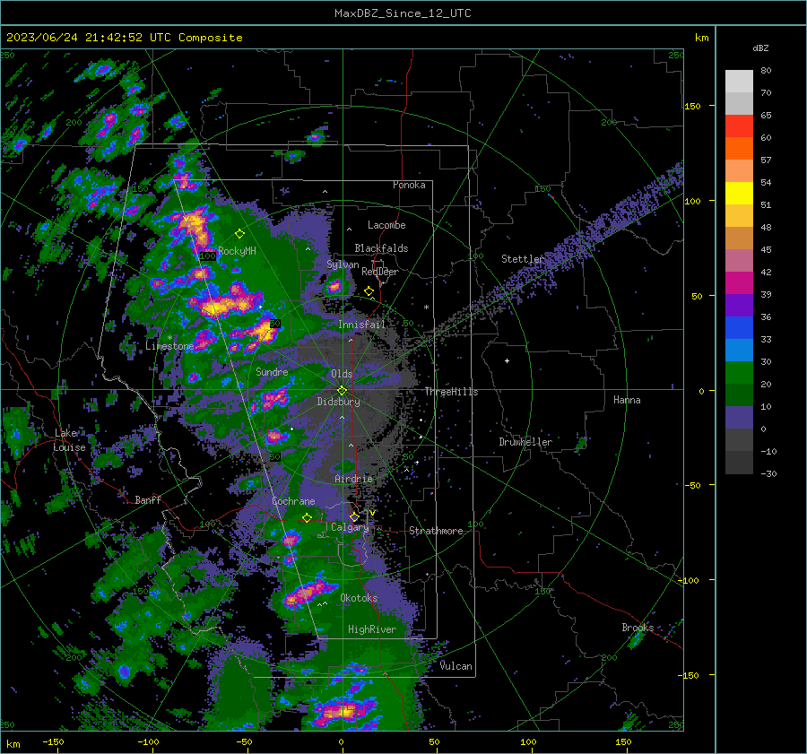Click the yellow radar-center diamond between Olds and Didsbury
The width and height of the screenshot is (807, 754).
pyautogui.click(x=342, y=391)
